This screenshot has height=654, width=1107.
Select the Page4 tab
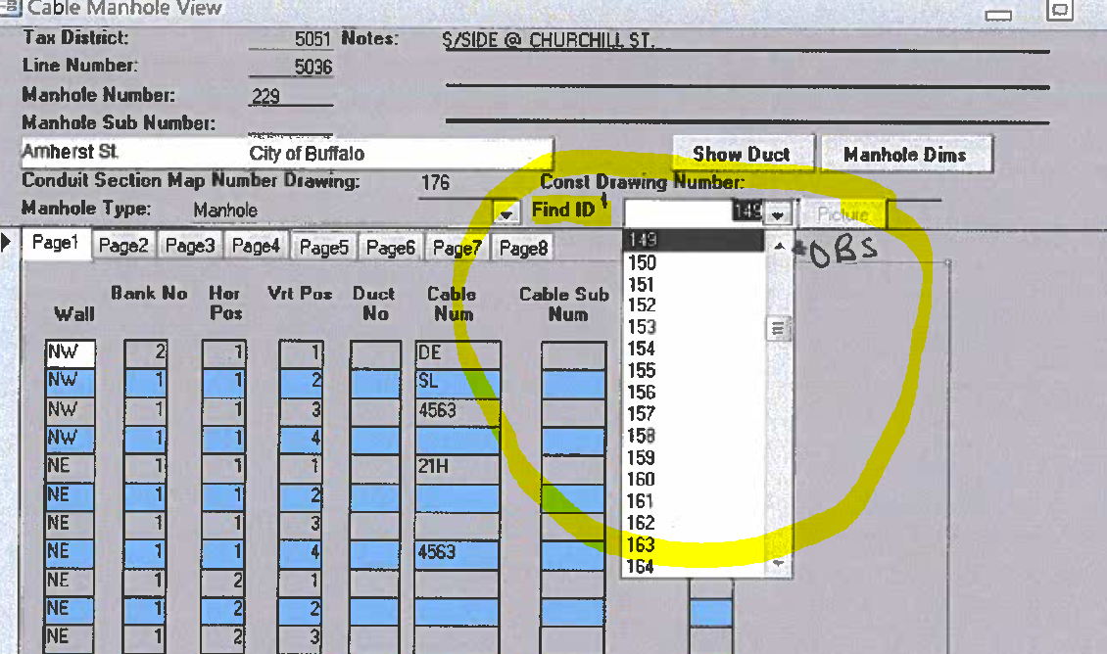(x=257, y=246)
